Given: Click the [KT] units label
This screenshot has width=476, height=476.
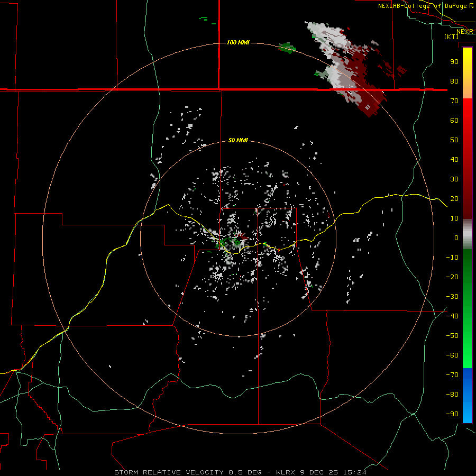Looking at the screenshot, I should pos(451,36).
